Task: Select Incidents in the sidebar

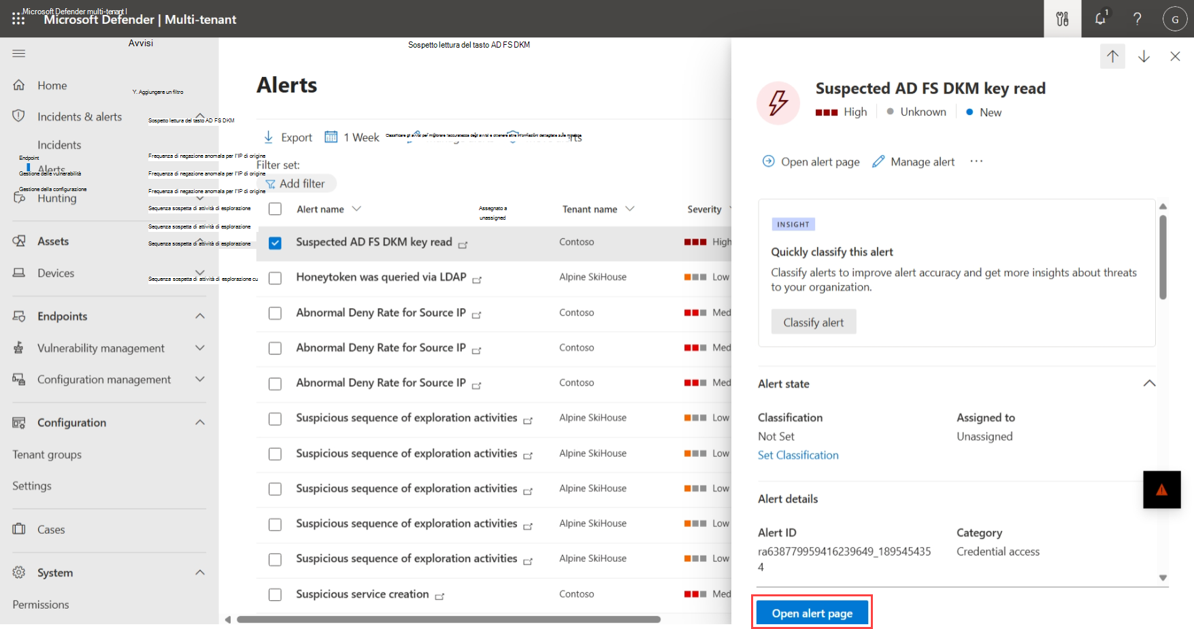Action: (59, 145)
